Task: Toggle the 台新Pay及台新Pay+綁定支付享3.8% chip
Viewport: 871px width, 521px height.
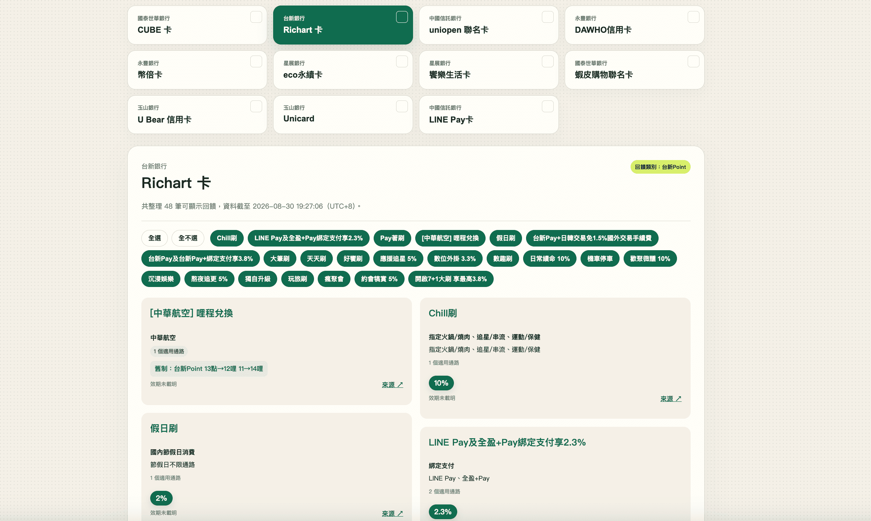Action: pos(201,259)
